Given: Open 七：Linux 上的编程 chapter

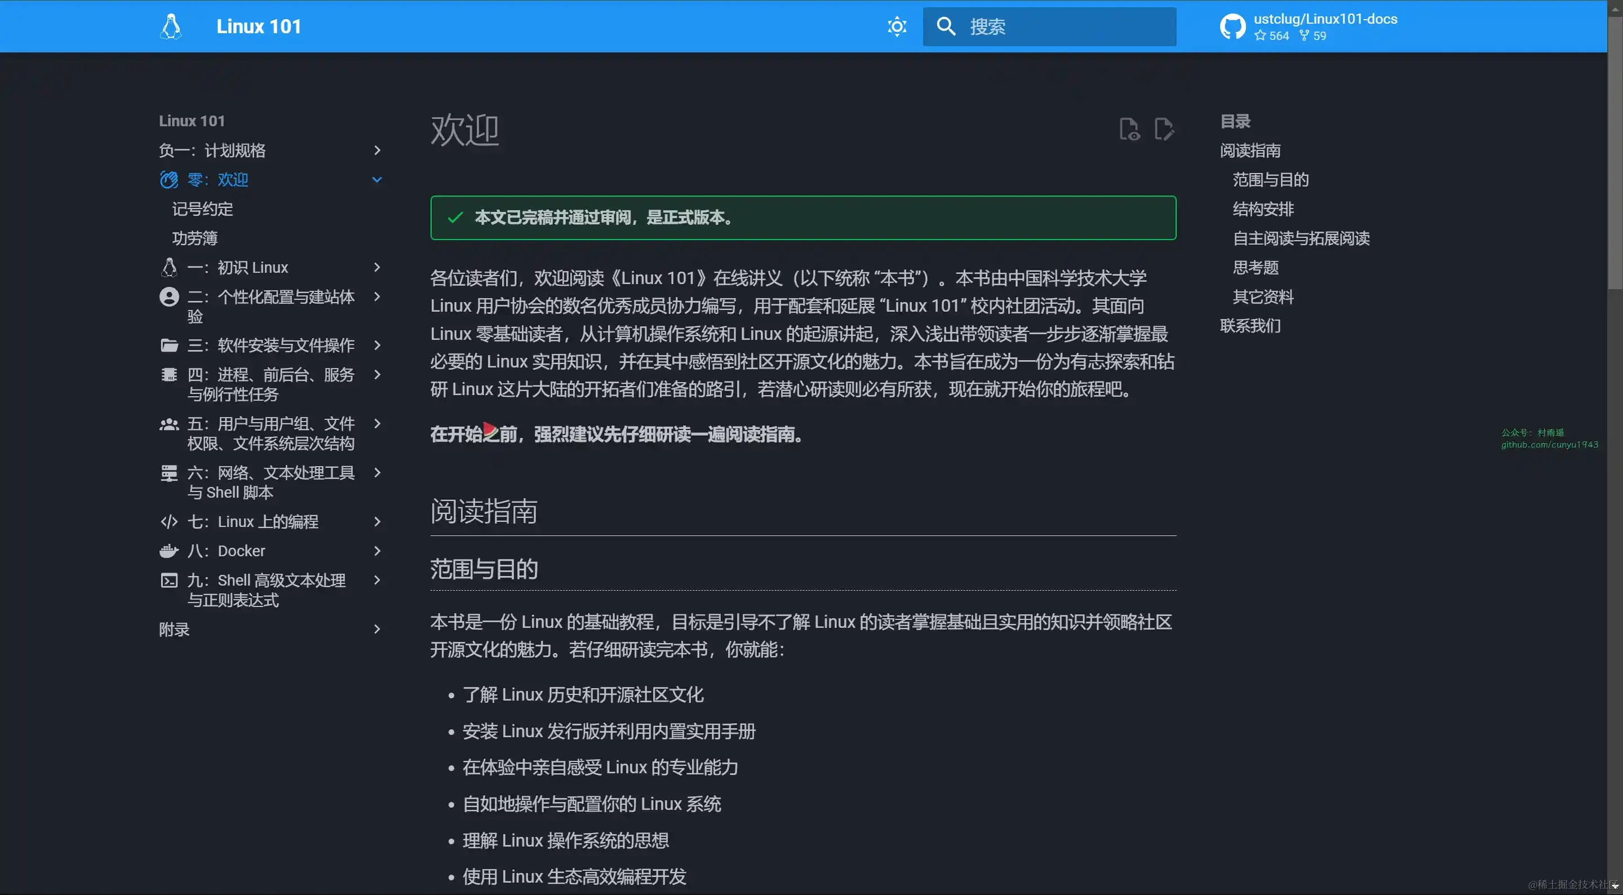Looking at the screenshot, I should 252,522.
